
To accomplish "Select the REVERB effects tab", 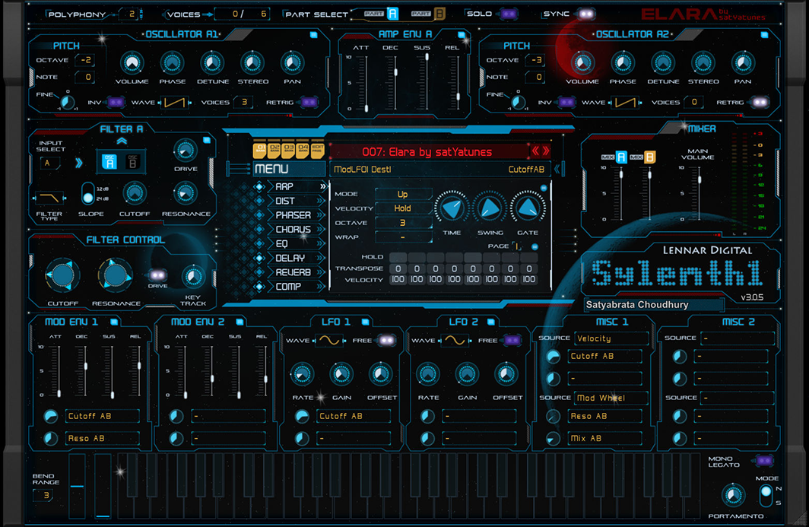I will tap(297, 272).
